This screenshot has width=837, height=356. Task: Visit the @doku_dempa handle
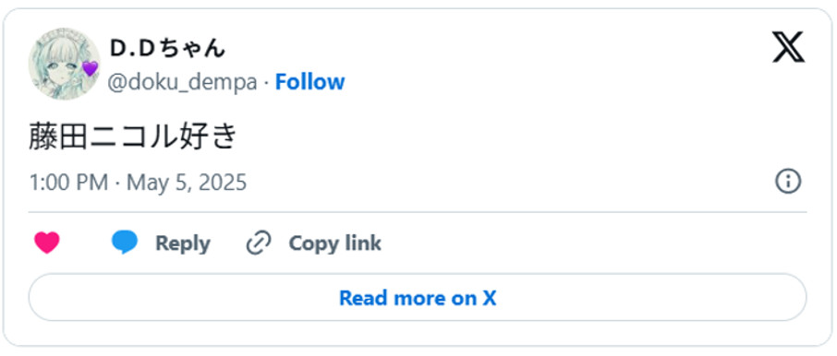coord(183,83)
